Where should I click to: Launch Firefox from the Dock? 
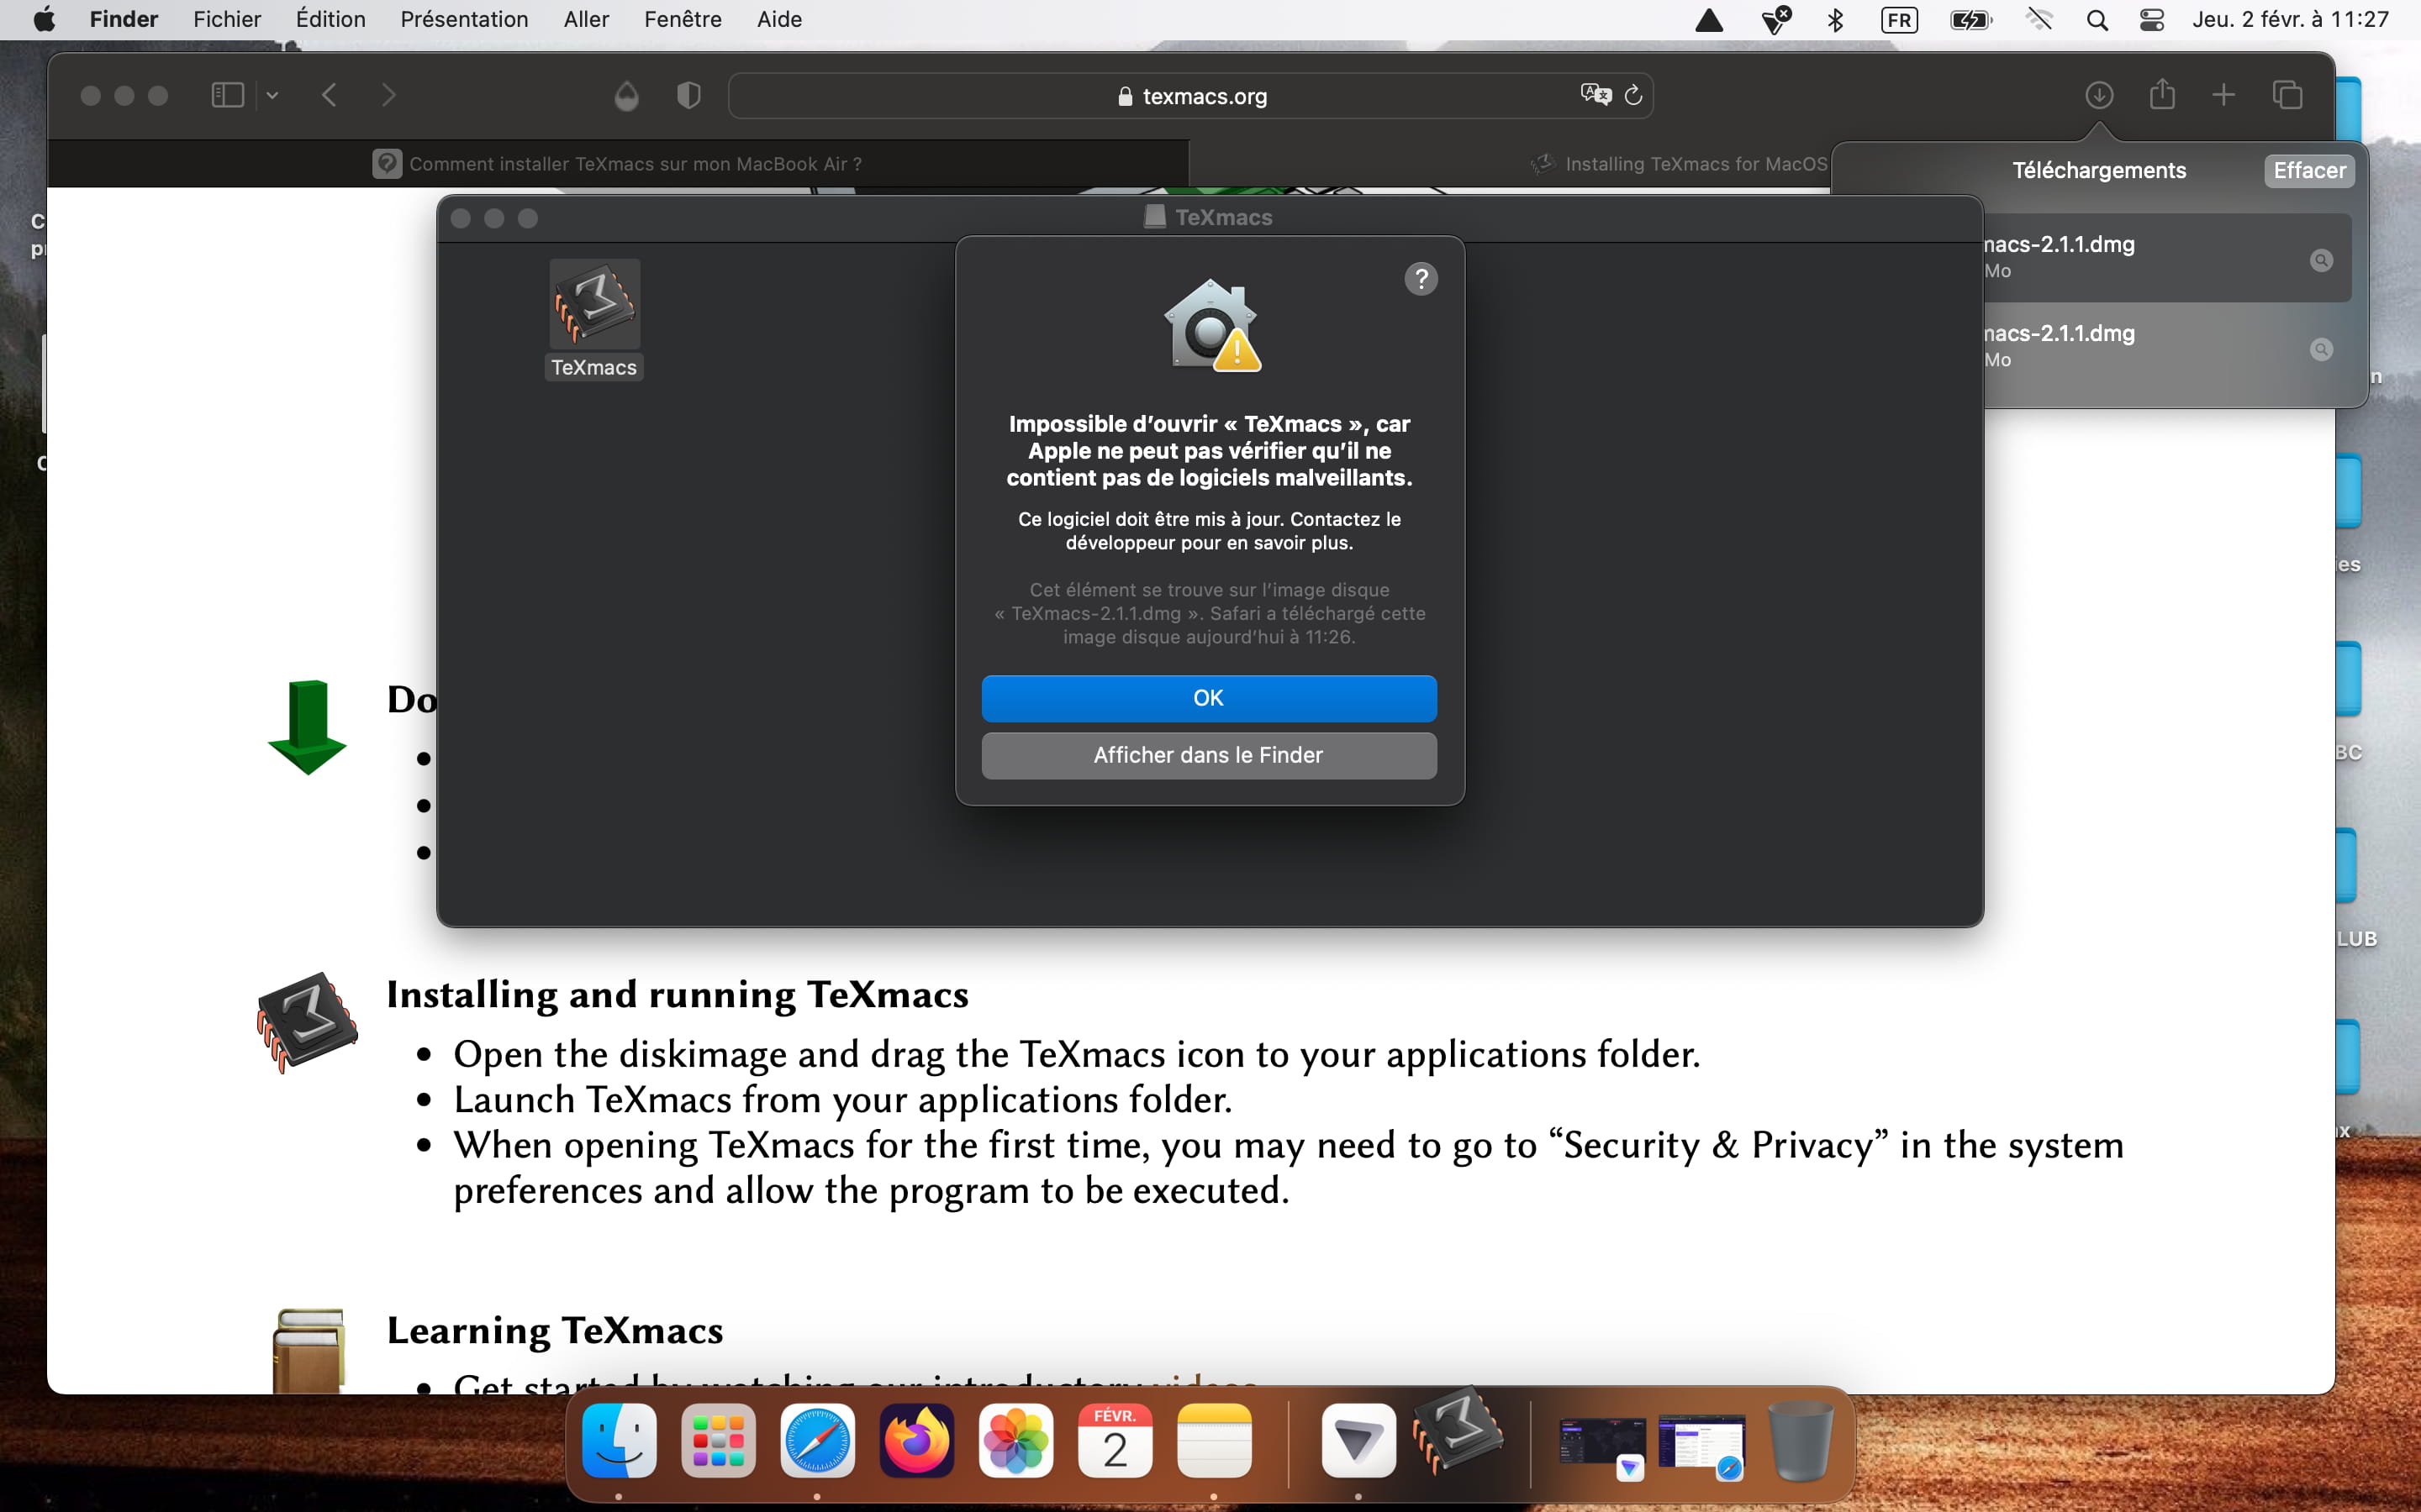916,1441
